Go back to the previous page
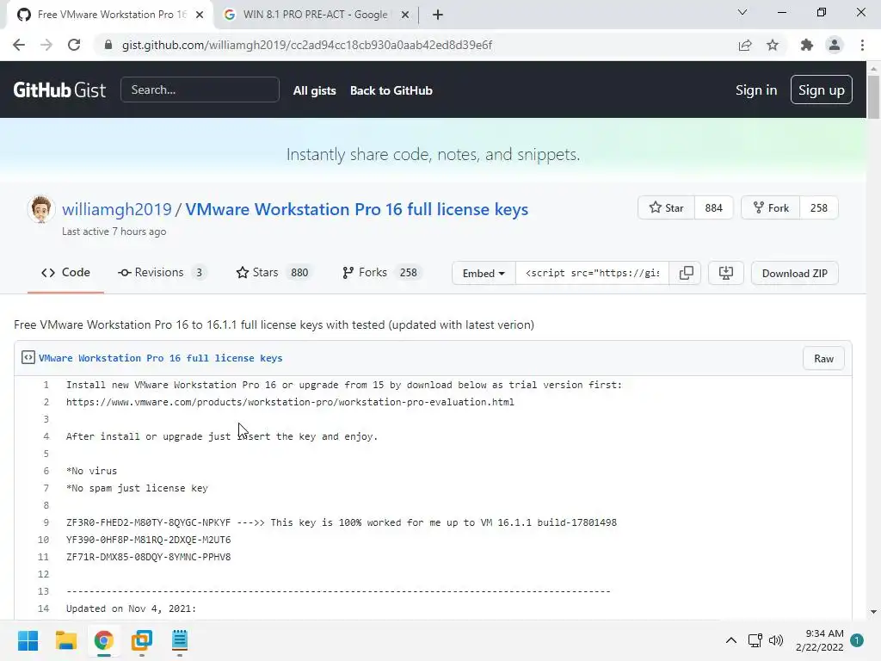 [x=19, y=45]
